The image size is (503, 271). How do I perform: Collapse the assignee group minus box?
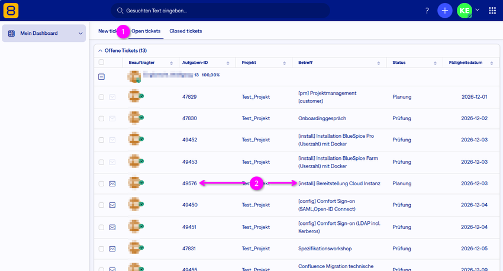(x=101, y=77)
